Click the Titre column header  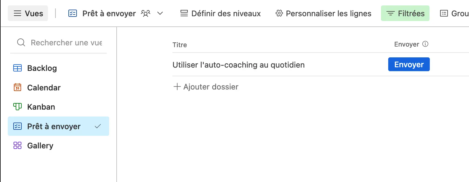click(180, 45)
